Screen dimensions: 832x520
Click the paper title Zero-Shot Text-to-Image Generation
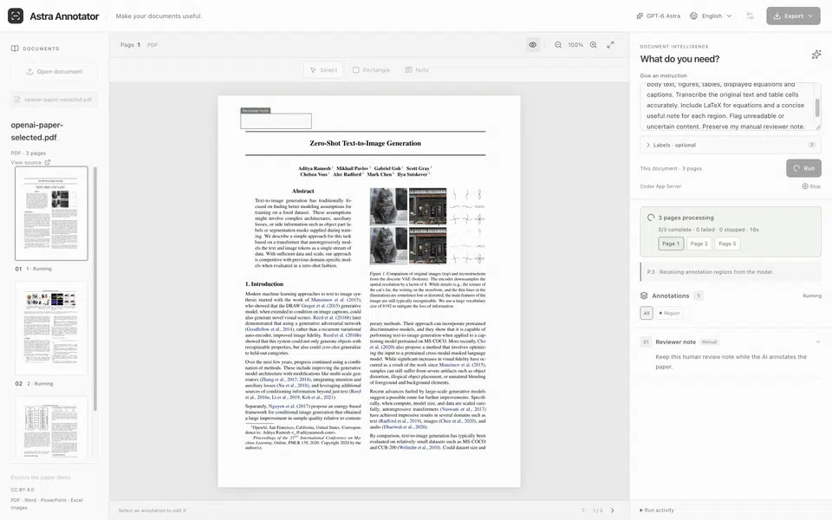point(365,143)
